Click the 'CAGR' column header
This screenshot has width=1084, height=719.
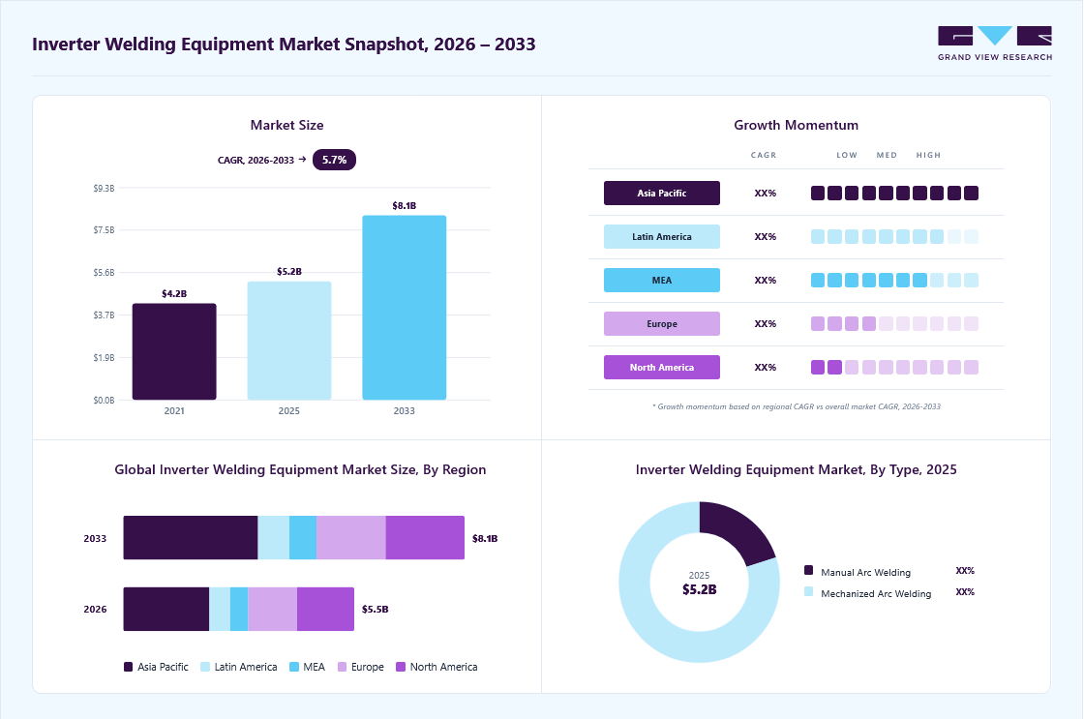coord(764,155)
